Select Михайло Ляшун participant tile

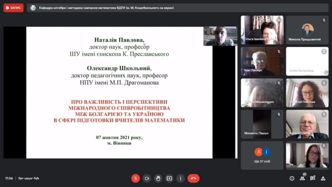(x=262, y=124)
